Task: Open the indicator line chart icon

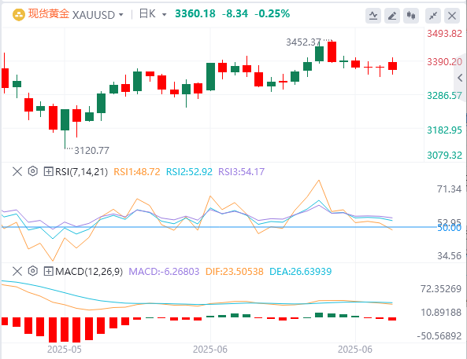Action: [373, 16]
